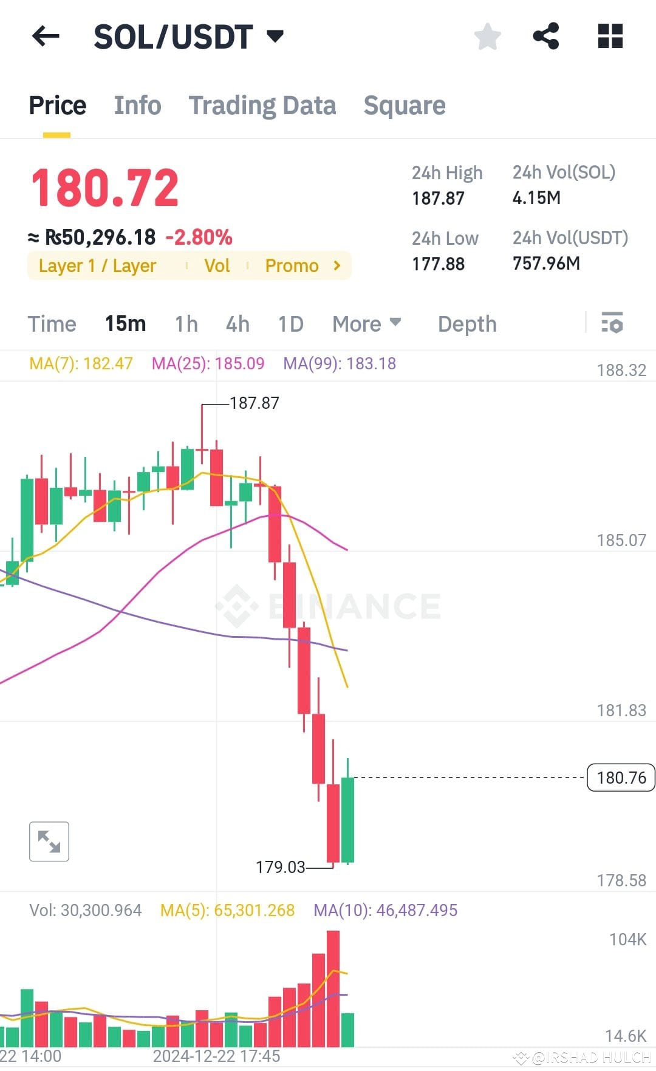Expand the More timeframe dropdown
The width and height of the screenshot is (656, 1071).
coord(366,324)
